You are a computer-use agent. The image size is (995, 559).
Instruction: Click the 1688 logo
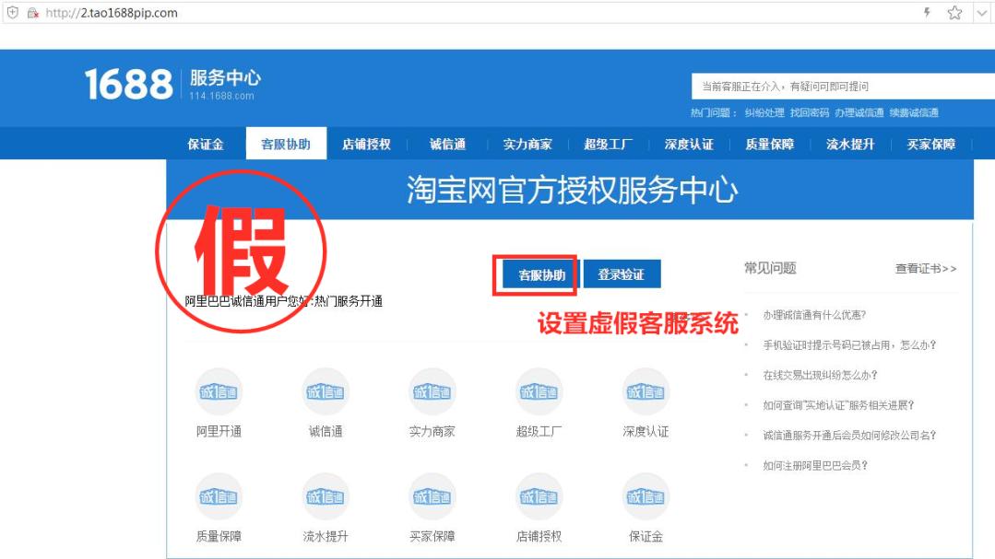(132, 83)
